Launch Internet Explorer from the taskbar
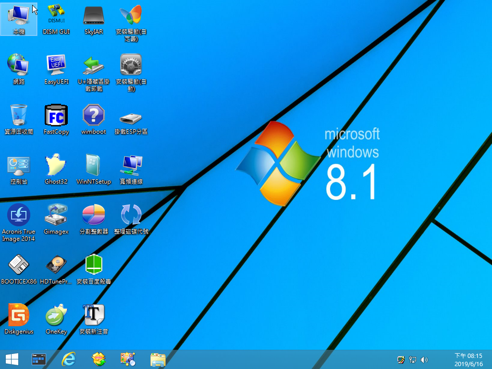The image size is (492, 369). pos(68,359)
